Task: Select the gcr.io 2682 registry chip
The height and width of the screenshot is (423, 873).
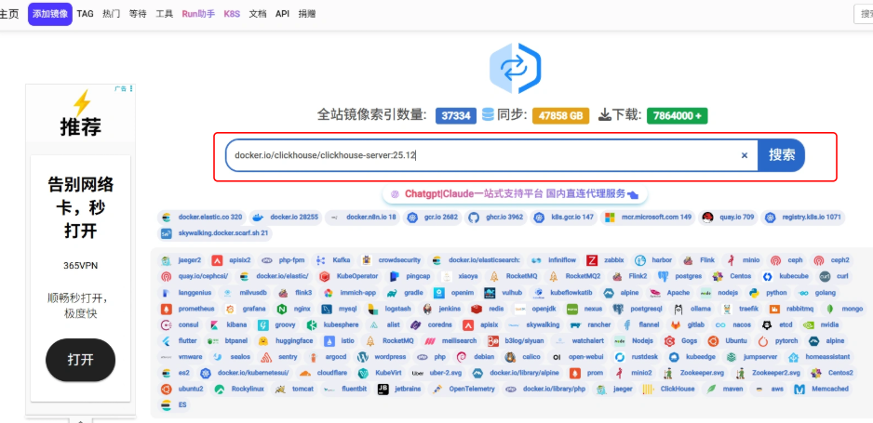Action: [x=432, y=218]
